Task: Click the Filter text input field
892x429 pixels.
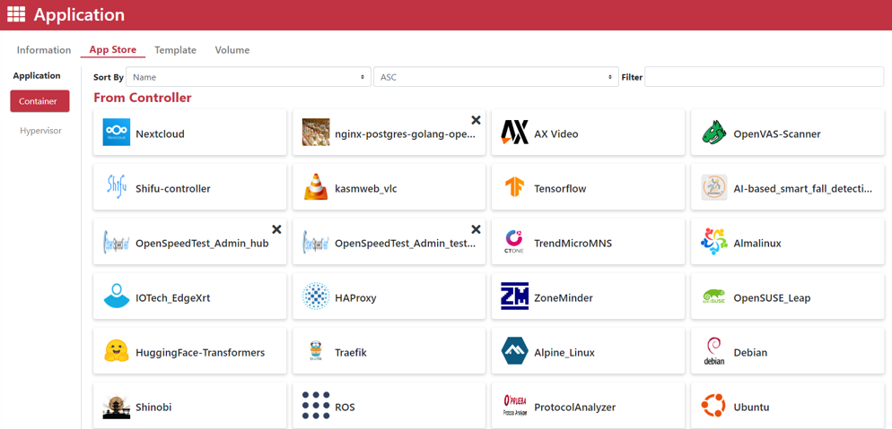Action: click(x=764, y=77)
